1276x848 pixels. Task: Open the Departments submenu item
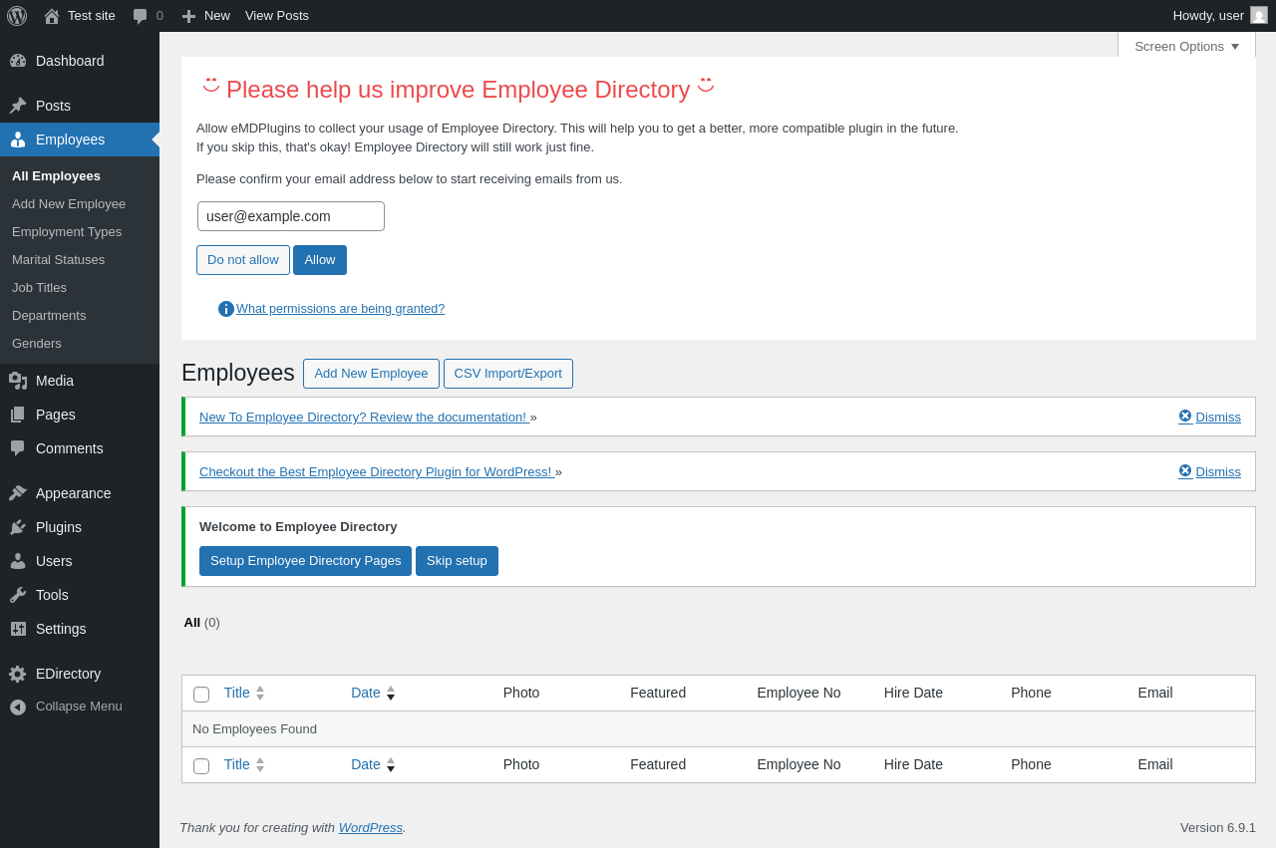coord(49,315)
